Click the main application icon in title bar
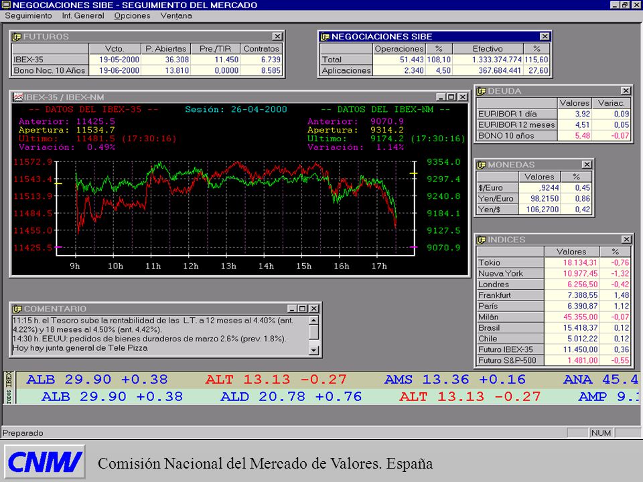This screenshot has width=643, height=482. (x=6, y=5)
